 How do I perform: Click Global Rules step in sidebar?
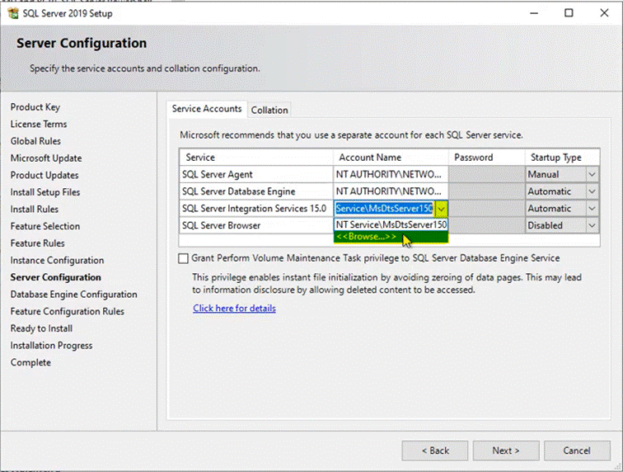(35, 141)
